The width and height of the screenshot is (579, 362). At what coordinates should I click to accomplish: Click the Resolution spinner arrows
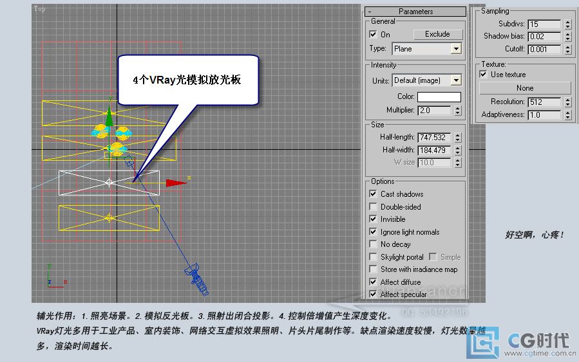tap(568, 102)
